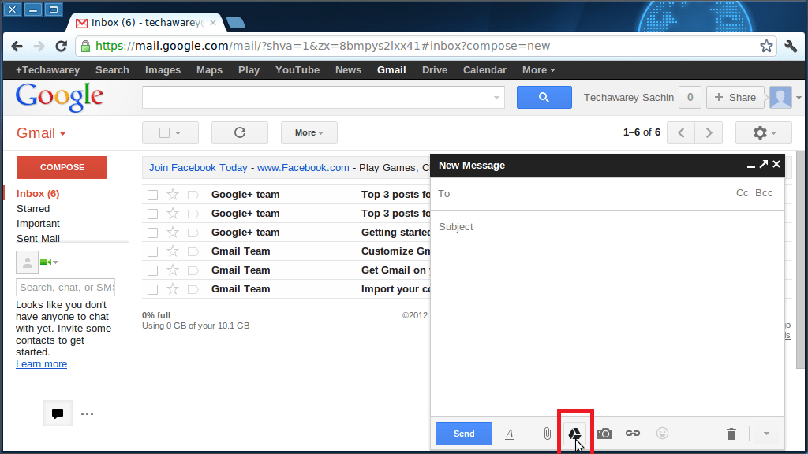Open Maps in the Google bar
This screenshot has width=808, height=454.
click(209, 70)
